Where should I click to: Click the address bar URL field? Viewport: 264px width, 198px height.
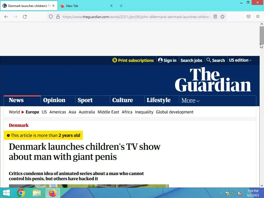(136, 17)
